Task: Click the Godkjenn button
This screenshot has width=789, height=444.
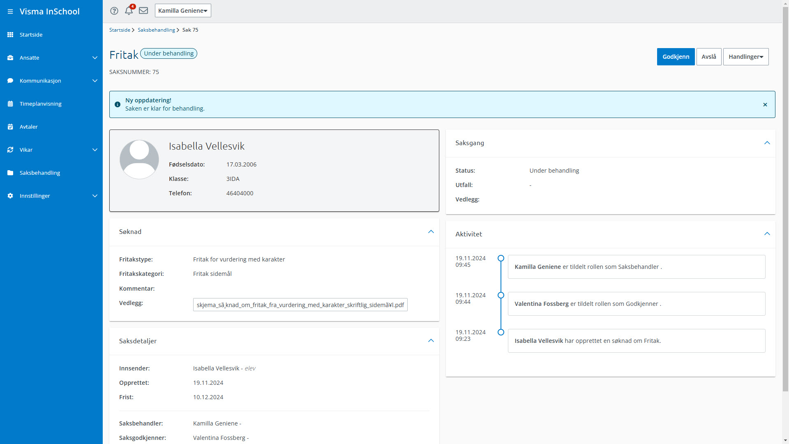Action: click(676, 57)
